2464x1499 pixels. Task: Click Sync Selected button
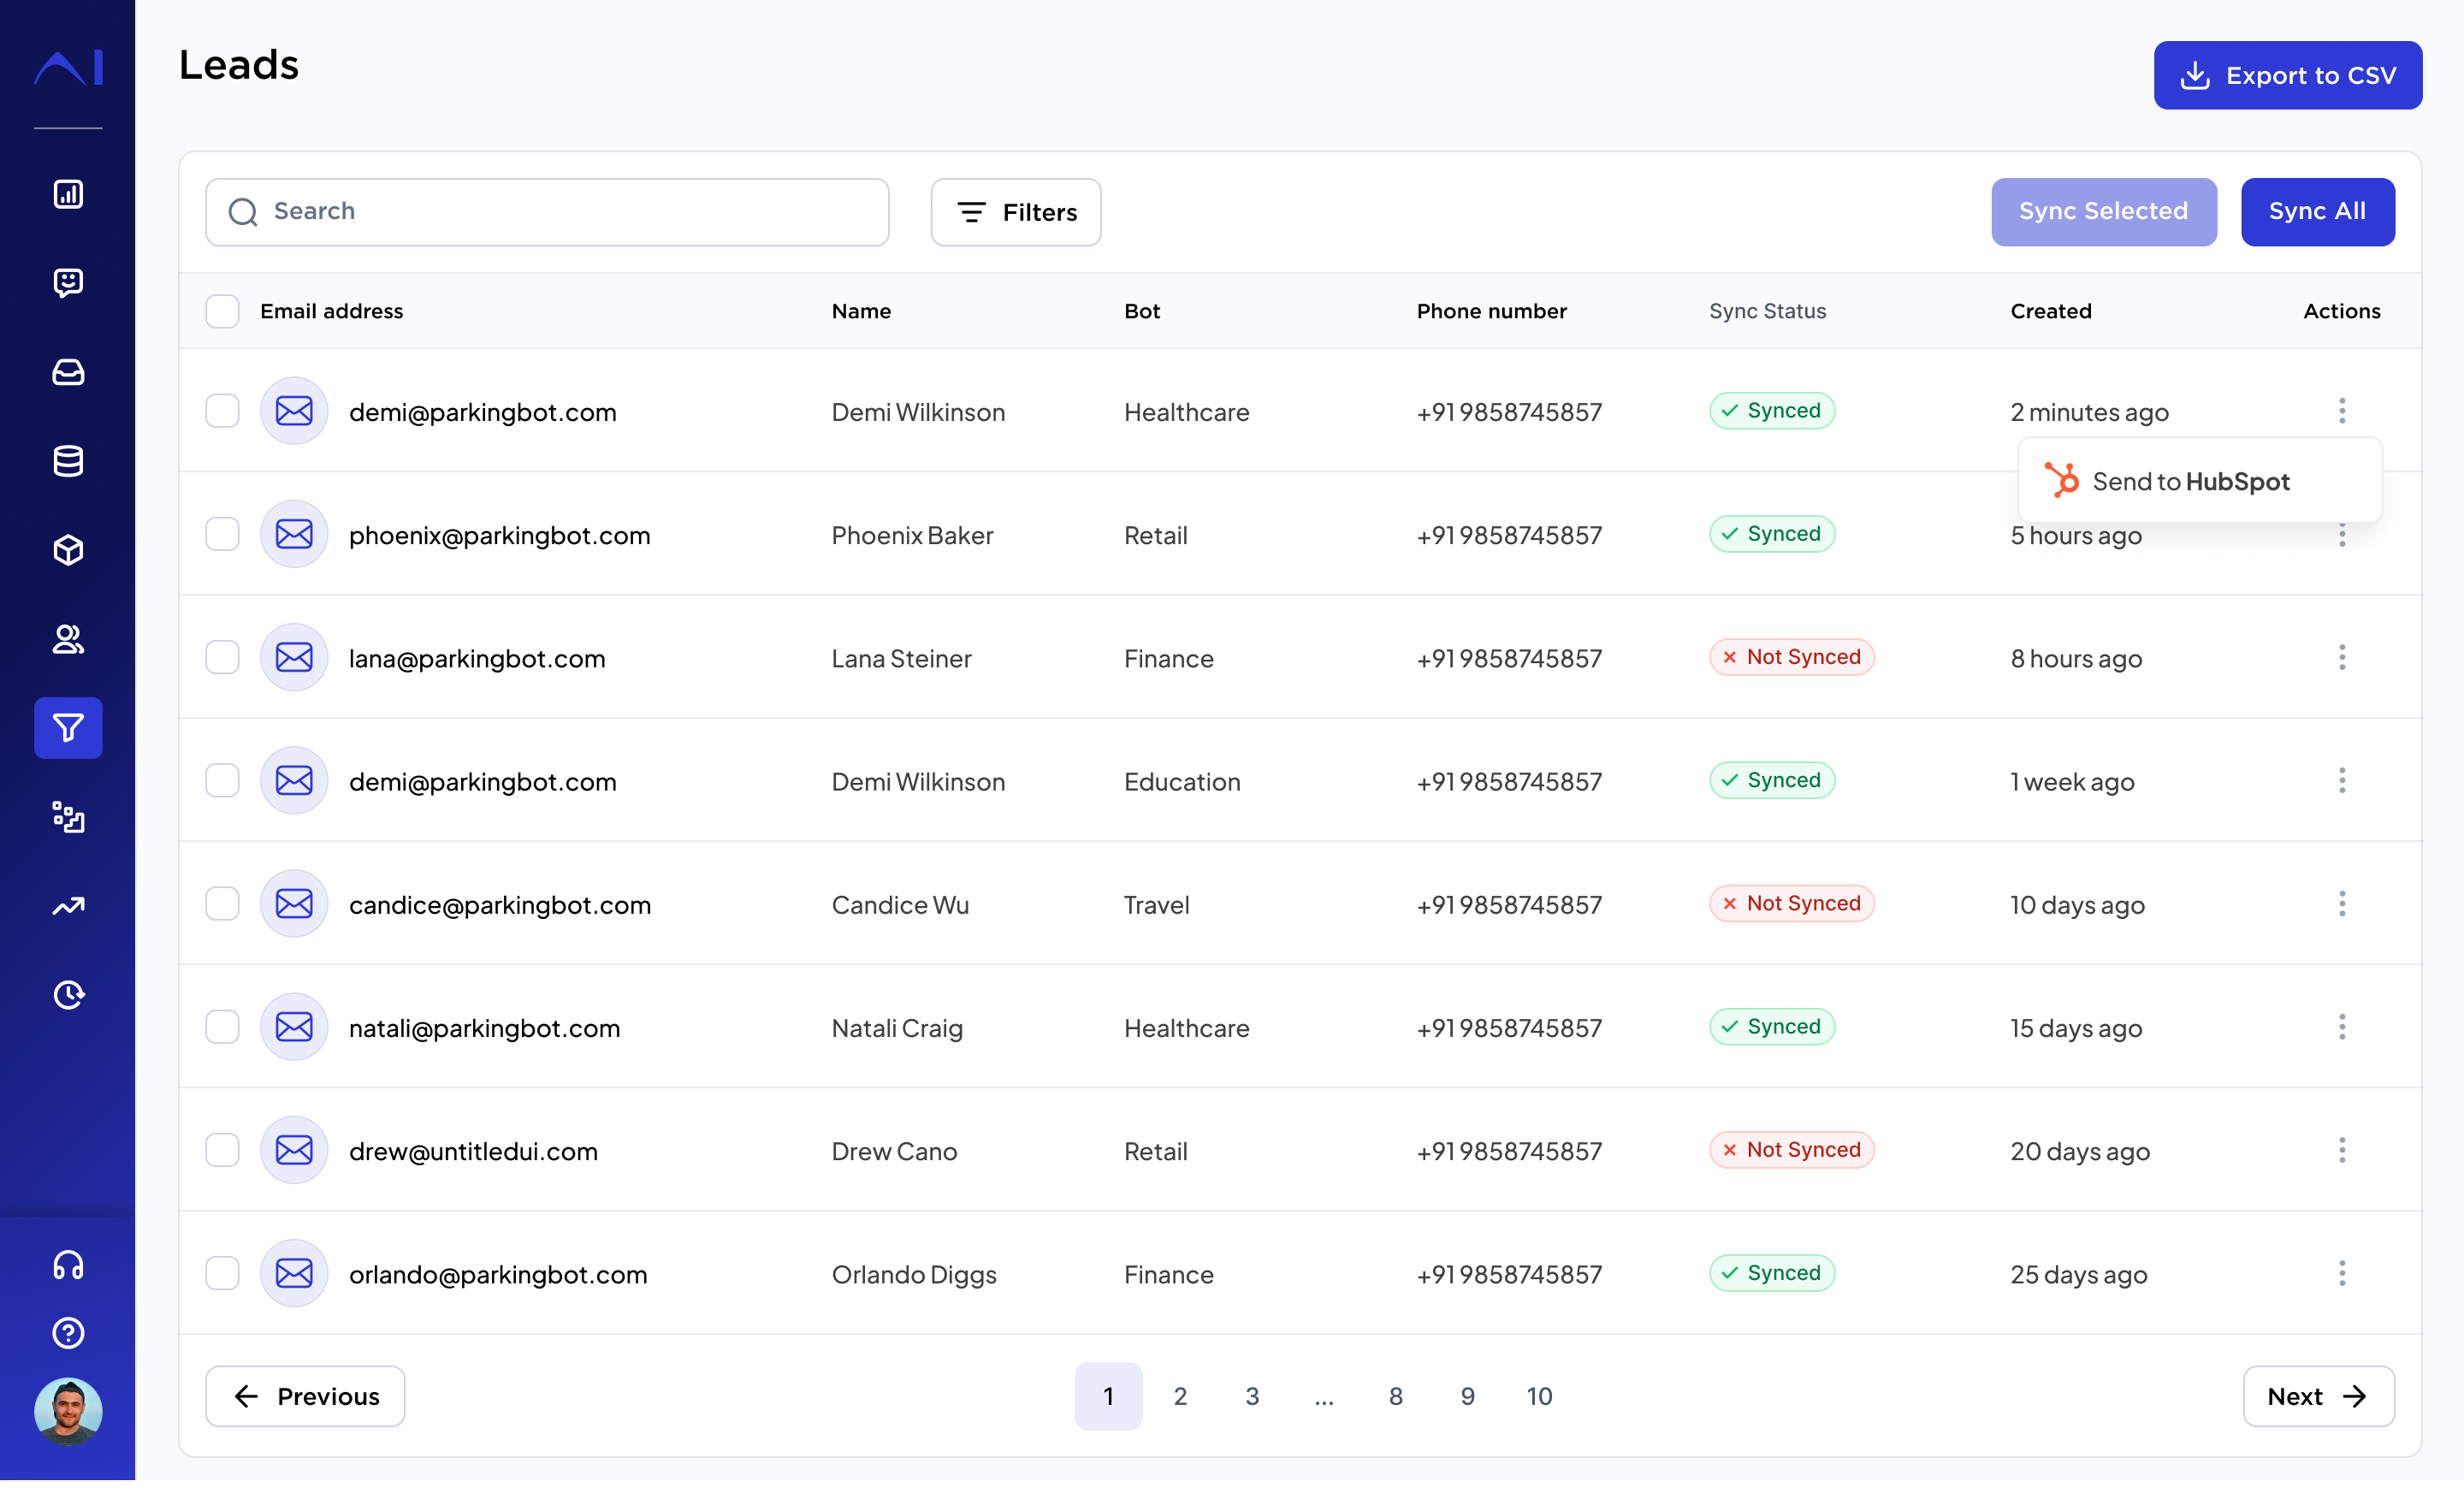point(2104,212)
